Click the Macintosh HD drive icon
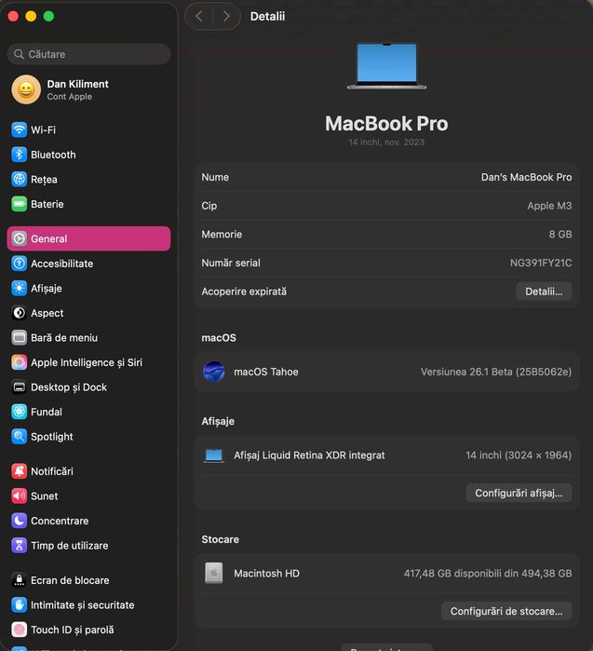The image size is (593, 651). pos(214,574)
